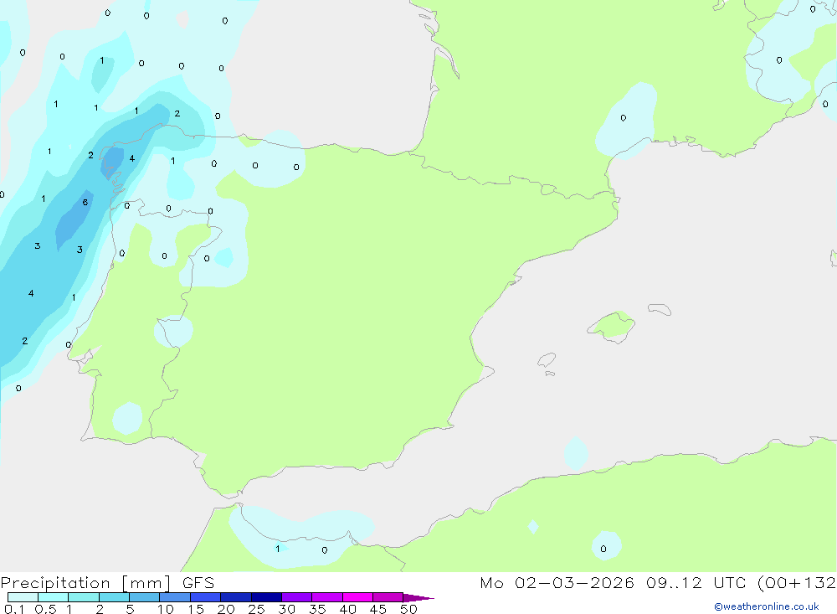Click the 'Mo 02-03-2026' date label
The image size is (837, 614).
coord(557,582)
